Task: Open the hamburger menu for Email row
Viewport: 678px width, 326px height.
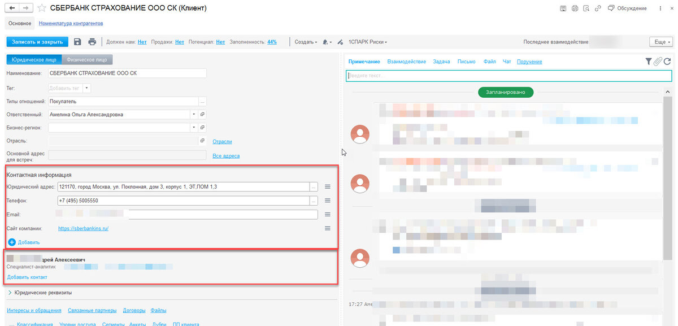Action: click(327, 214)
